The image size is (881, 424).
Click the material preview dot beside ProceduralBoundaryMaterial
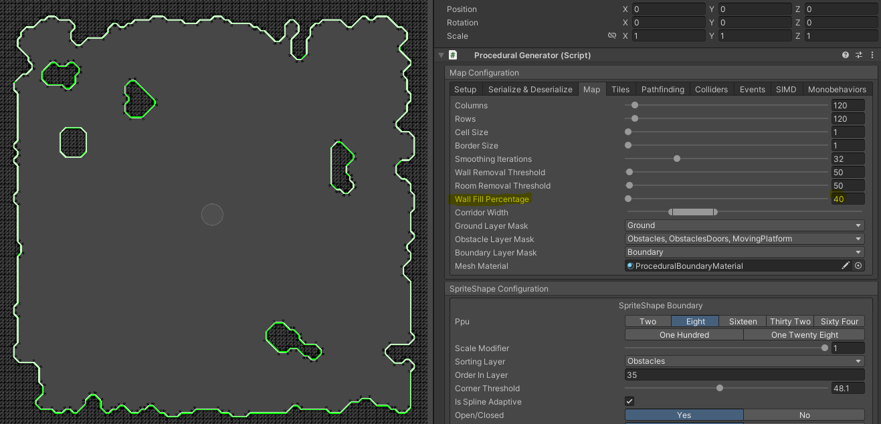[x=629, y=266]
